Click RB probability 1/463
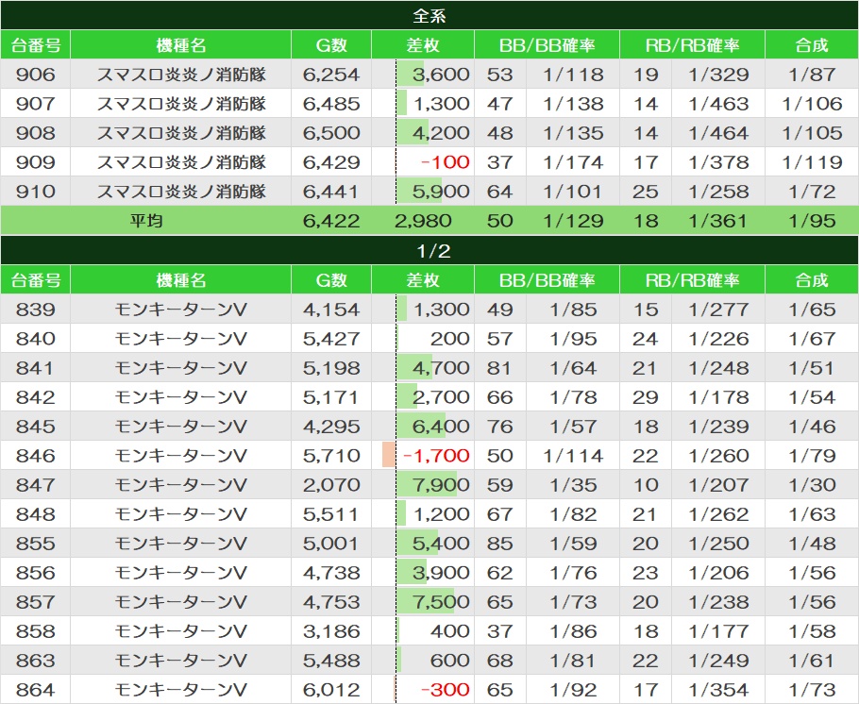The image size is (859, 704). pyautogui.click(x=718, y=104)
